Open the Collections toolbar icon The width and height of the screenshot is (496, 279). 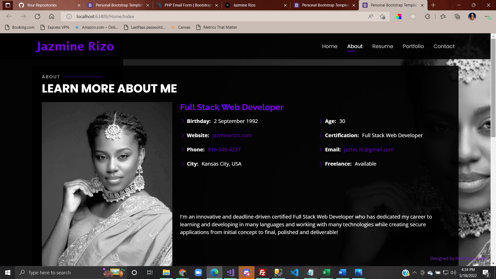coord(457,17)
